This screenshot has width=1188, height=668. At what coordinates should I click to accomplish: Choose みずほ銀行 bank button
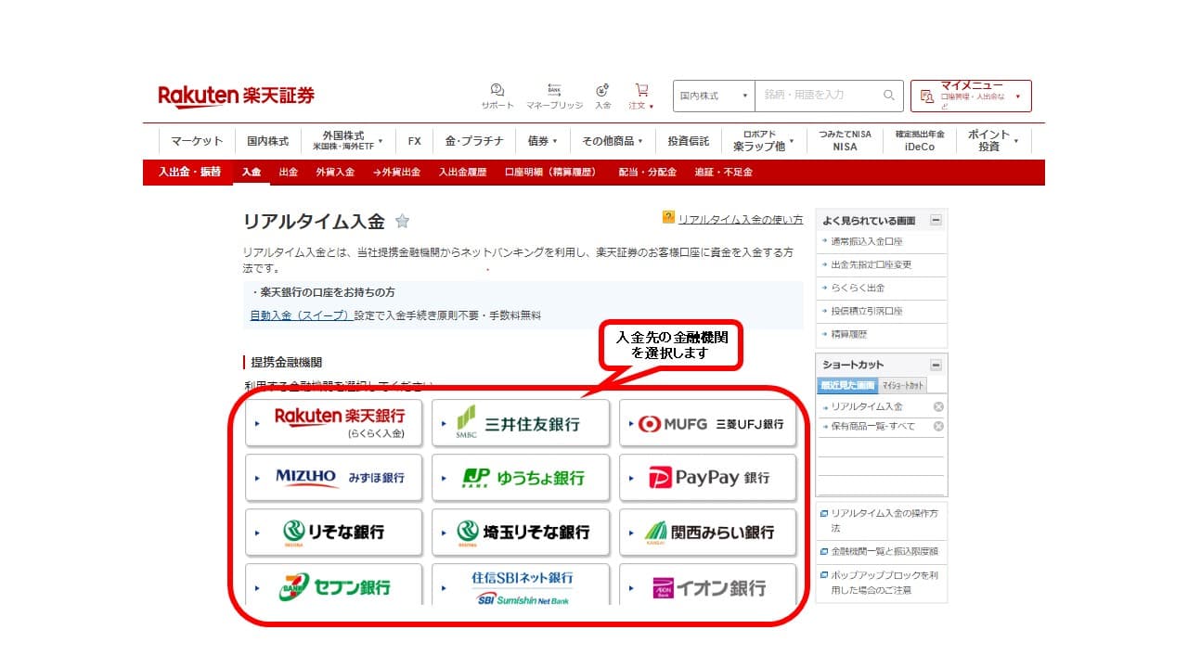tap(334, 478)
